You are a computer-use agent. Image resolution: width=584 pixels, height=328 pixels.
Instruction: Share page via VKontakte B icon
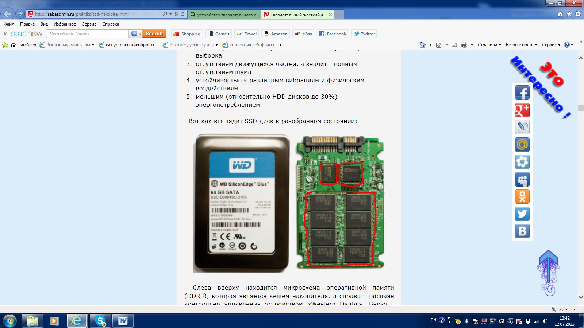click(522, 231)
